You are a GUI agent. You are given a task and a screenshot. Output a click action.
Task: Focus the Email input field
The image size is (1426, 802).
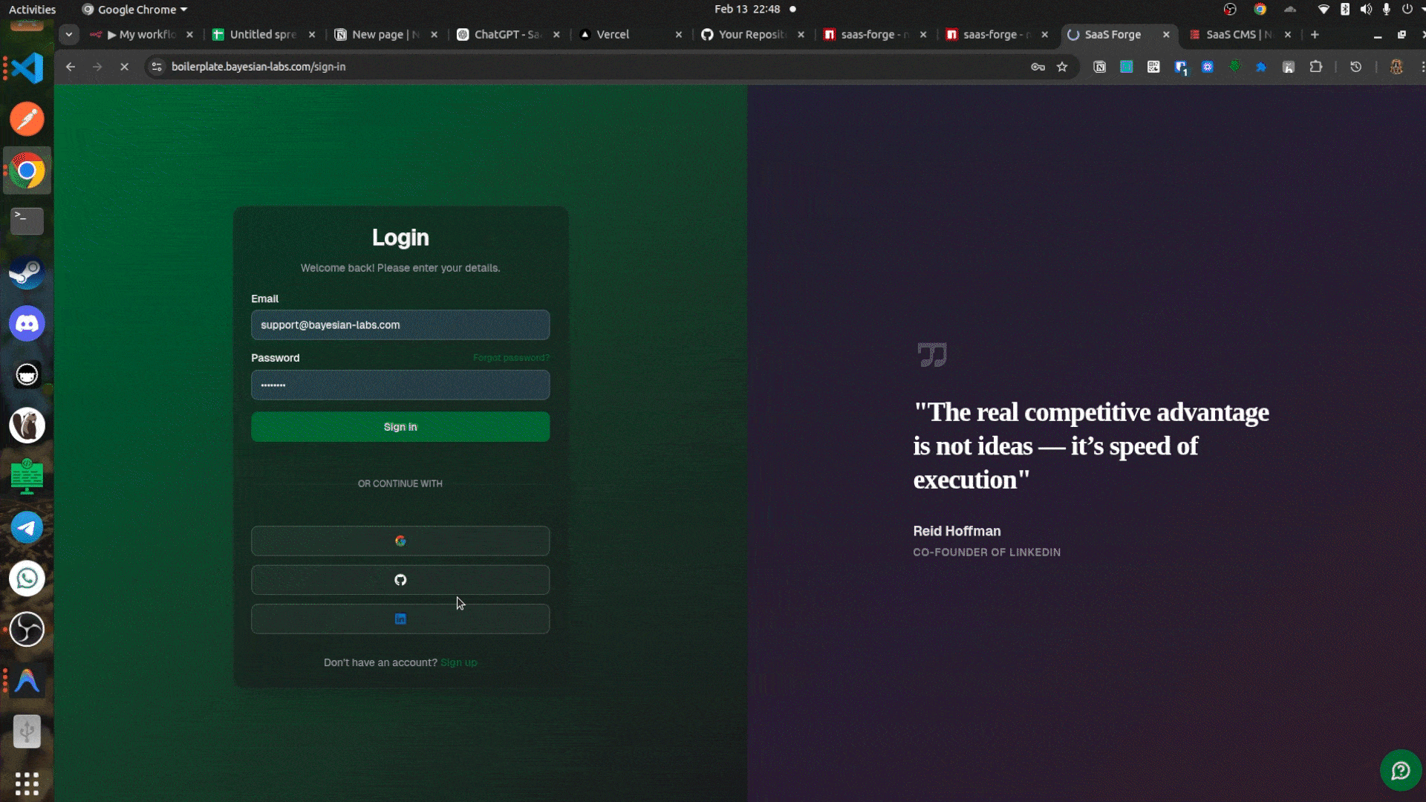pyautogui.click(x=400, y=325)
